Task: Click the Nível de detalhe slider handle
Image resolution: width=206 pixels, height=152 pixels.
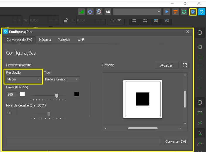Action: coord(49,114)
